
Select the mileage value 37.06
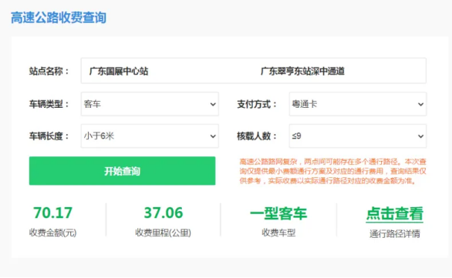164,213
